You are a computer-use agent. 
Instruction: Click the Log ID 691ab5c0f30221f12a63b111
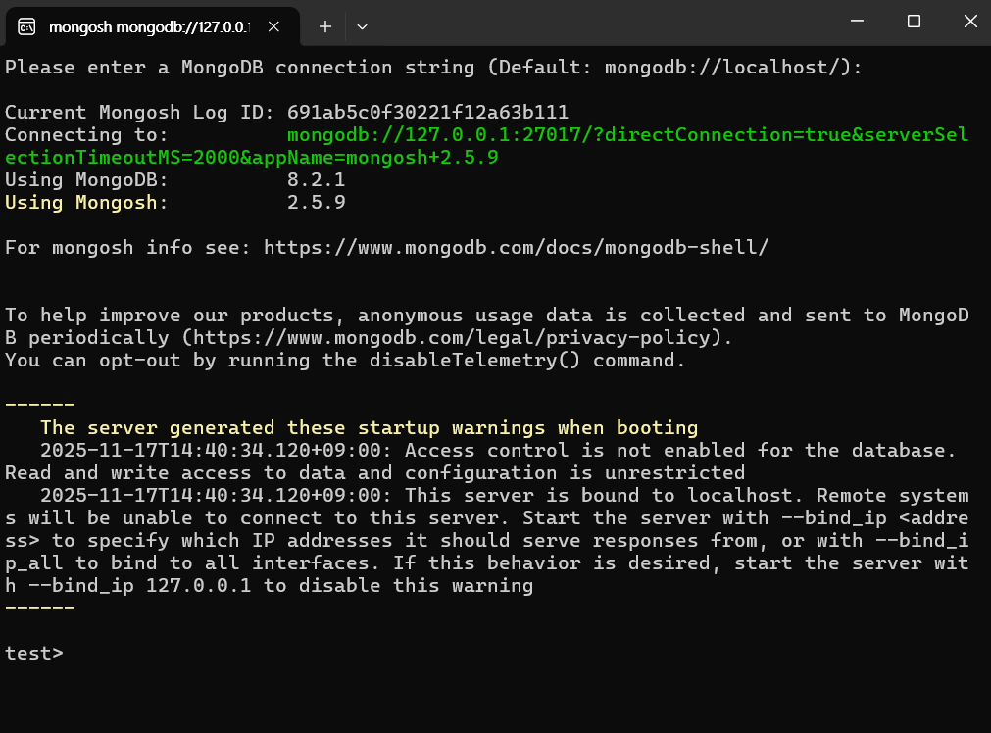pyautogui.click(x=428, y=113)
